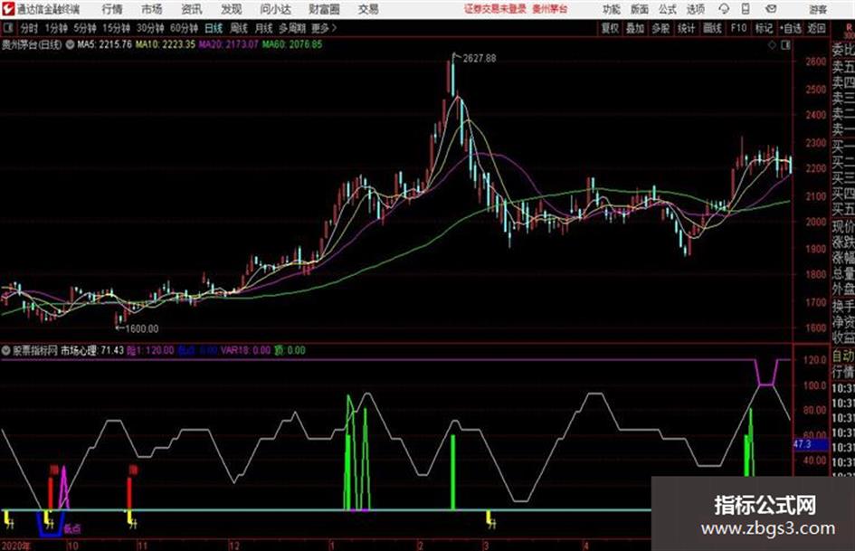Viewport: 855px width, 551px height.
Task: Click the 统计 toolbar button
Action: tap(686, 28)
